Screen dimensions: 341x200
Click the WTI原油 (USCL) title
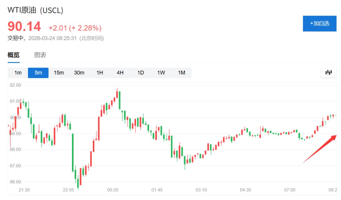[35, 10]
